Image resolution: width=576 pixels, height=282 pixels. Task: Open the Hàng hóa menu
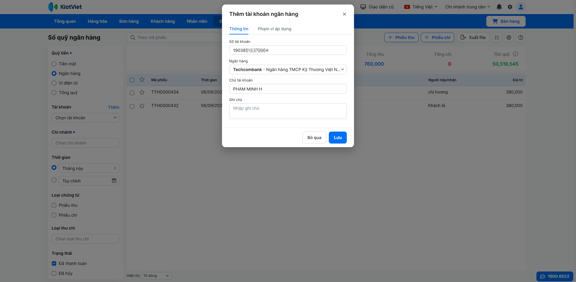(x=97, y=21)
